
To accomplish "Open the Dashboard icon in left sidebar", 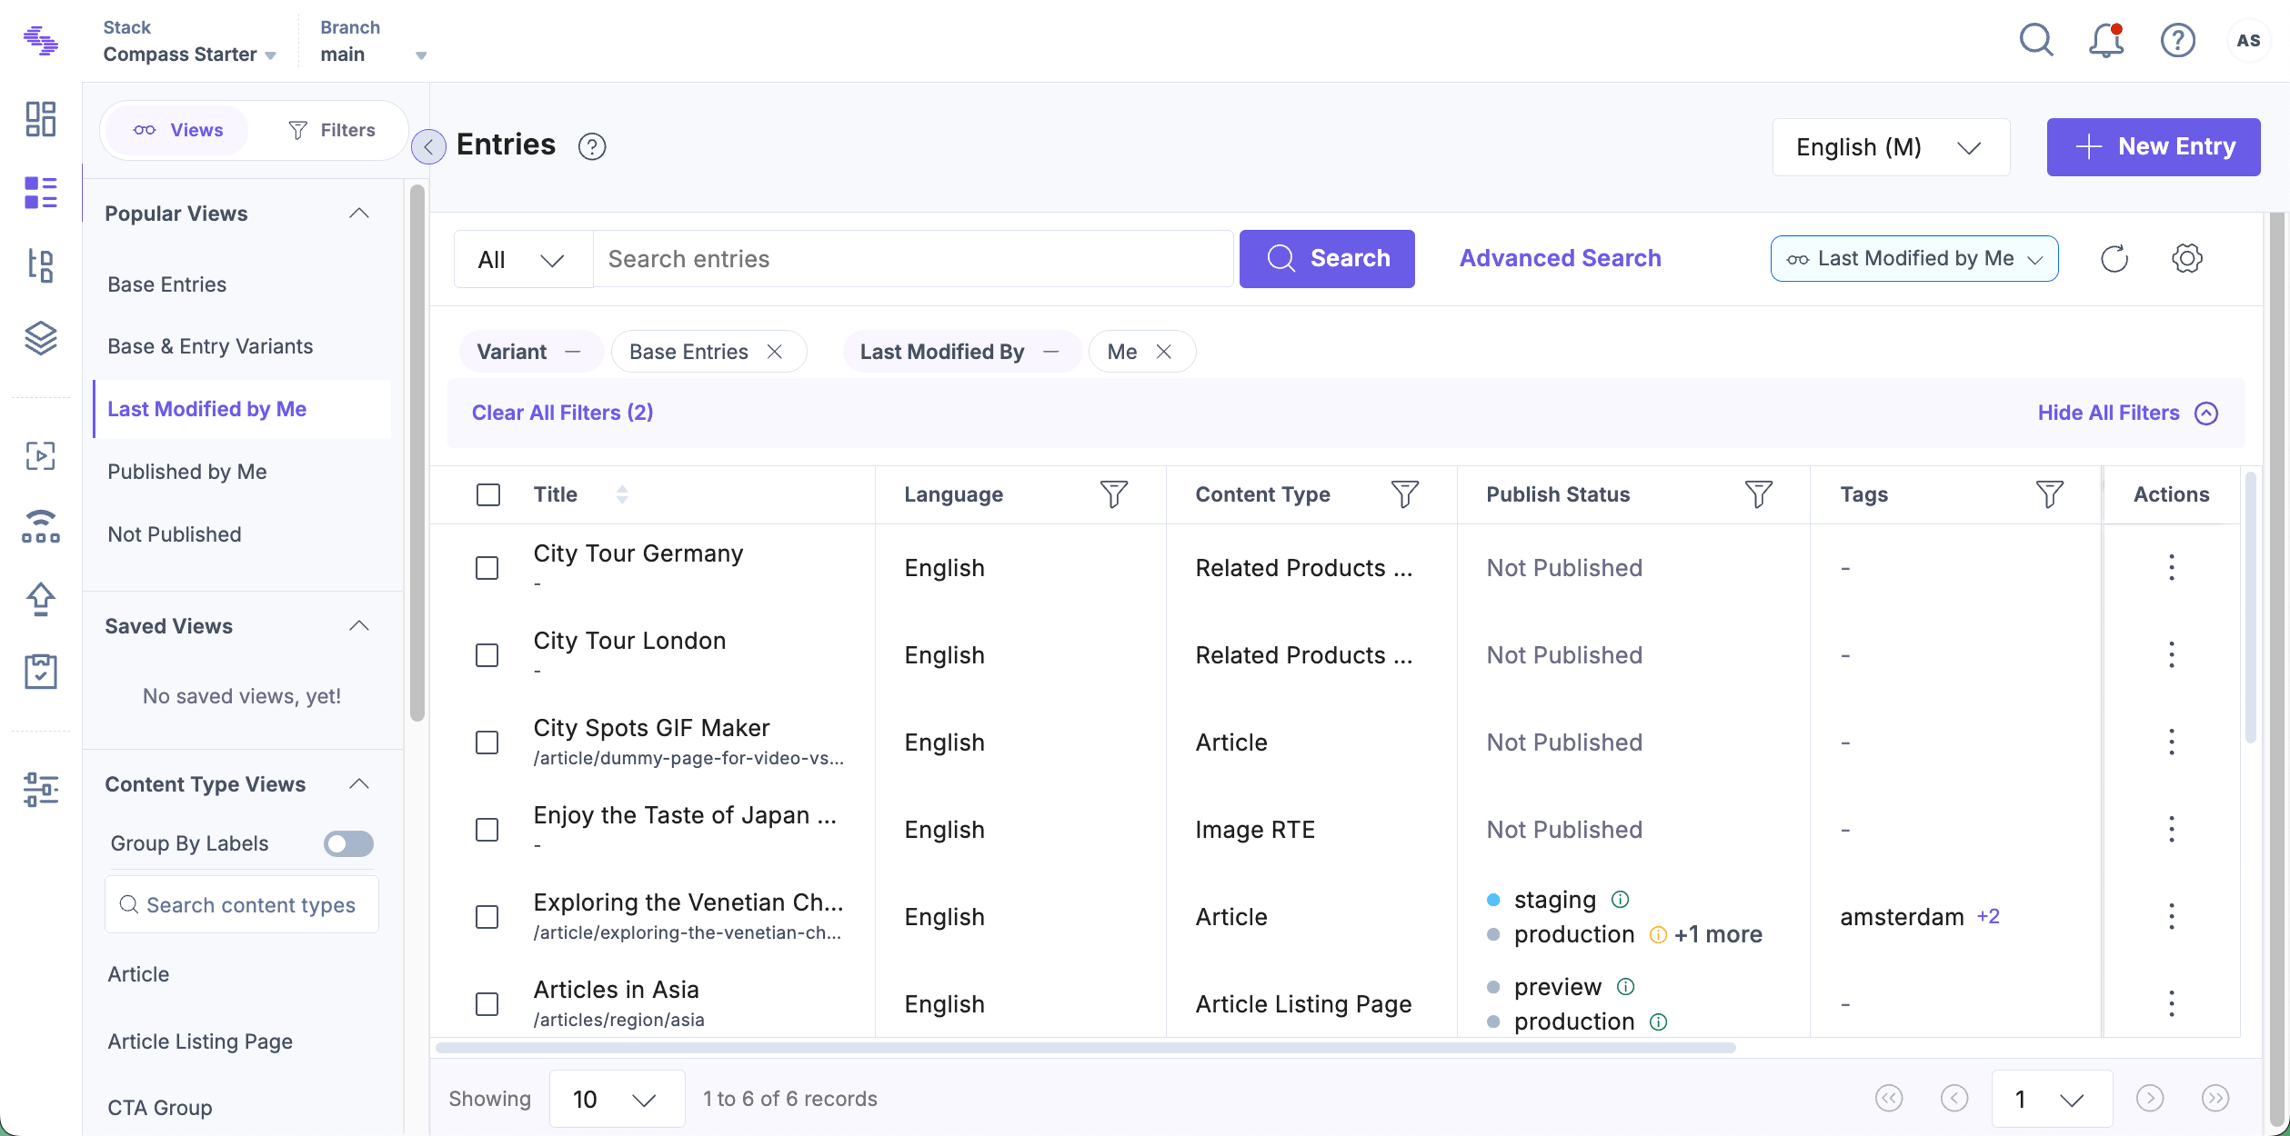I will click(41, 119).
